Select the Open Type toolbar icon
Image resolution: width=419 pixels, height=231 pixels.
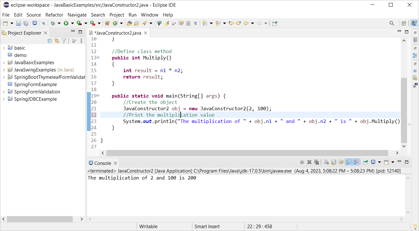click(x=130, y=23)
